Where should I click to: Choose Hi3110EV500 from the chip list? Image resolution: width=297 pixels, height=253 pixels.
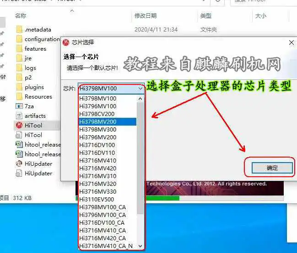click(x=108, y=199)
